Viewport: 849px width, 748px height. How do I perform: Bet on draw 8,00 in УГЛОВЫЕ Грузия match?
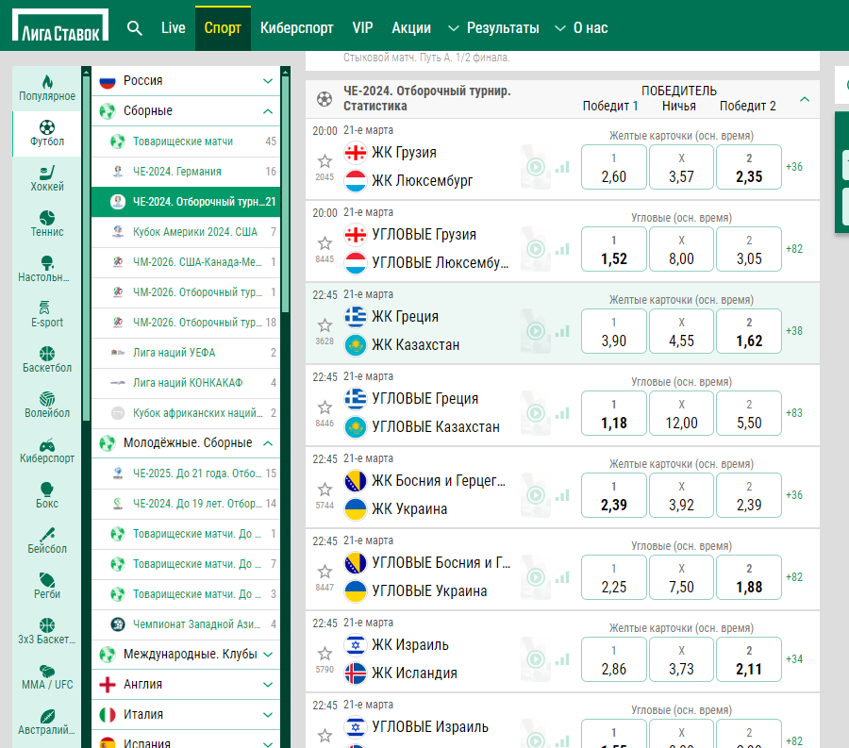pos(681,249)
